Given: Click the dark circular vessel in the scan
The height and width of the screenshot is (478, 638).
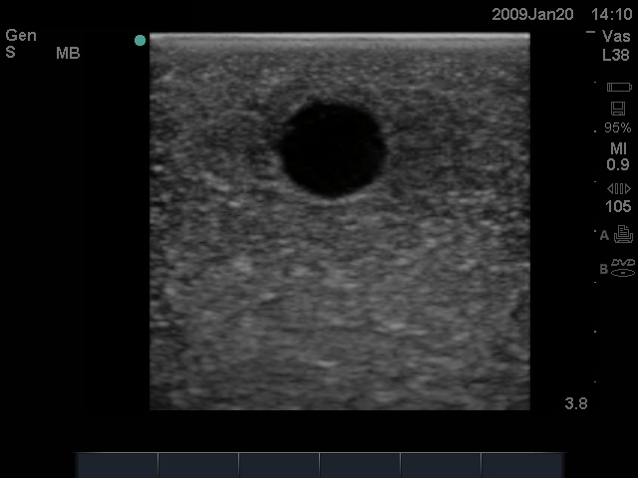Looking at the screenshot, I should point(332,148).
